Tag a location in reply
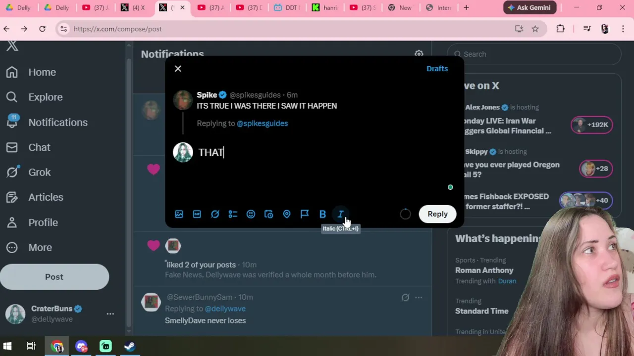Image resolution: width=634 pixels, height=356 pixels. point(287,214)
